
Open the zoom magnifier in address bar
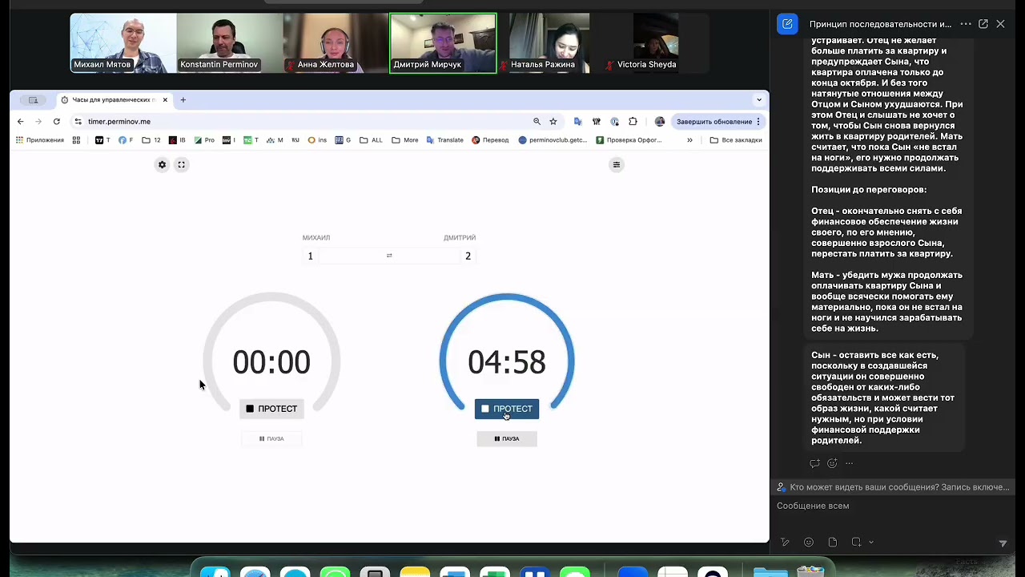[537, 122]
